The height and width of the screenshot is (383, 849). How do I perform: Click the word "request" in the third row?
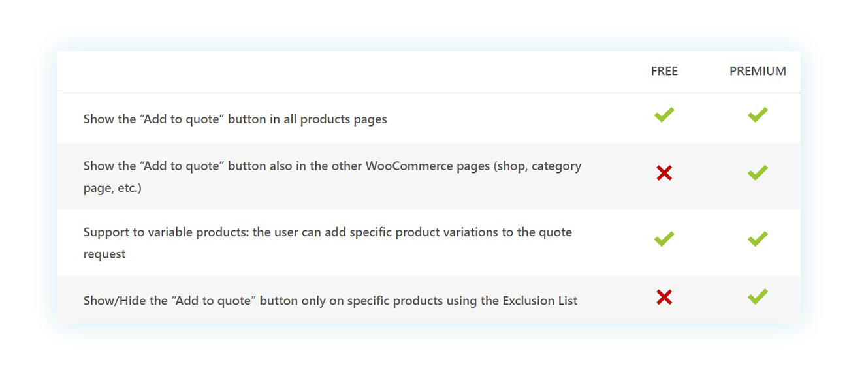(x=104, y=254)
